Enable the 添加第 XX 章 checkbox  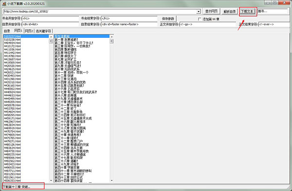200,19
